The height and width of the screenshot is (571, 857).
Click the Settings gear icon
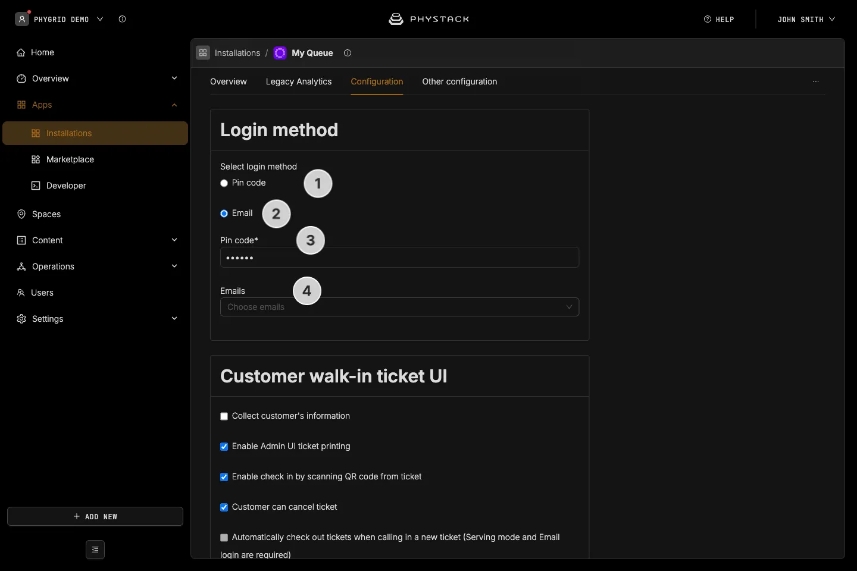point(21,319)
